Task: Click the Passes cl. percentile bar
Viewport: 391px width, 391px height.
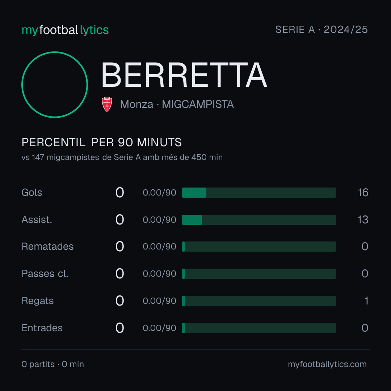Action: click(x=259, y=274)
